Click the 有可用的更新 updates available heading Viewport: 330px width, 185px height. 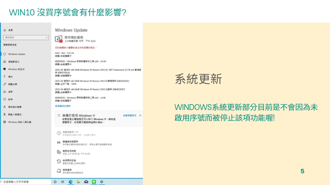click(74, 37)
